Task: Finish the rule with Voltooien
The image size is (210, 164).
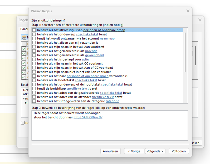Action: point(179,151)
